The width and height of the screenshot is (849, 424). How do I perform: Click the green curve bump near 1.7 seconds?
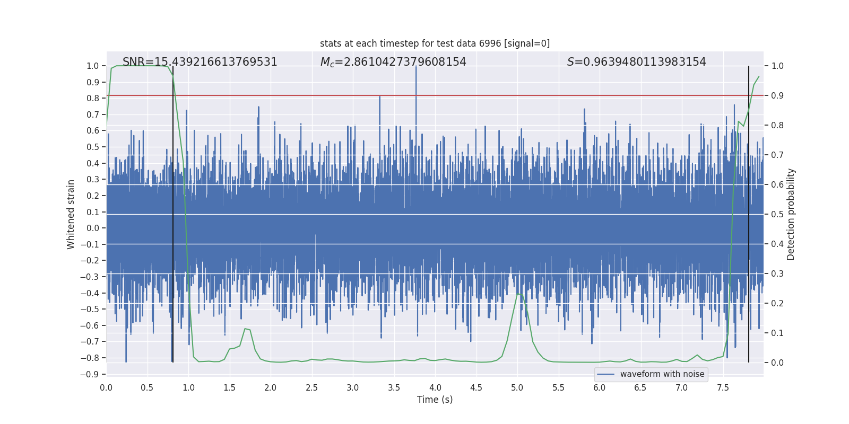coord(247,329)
